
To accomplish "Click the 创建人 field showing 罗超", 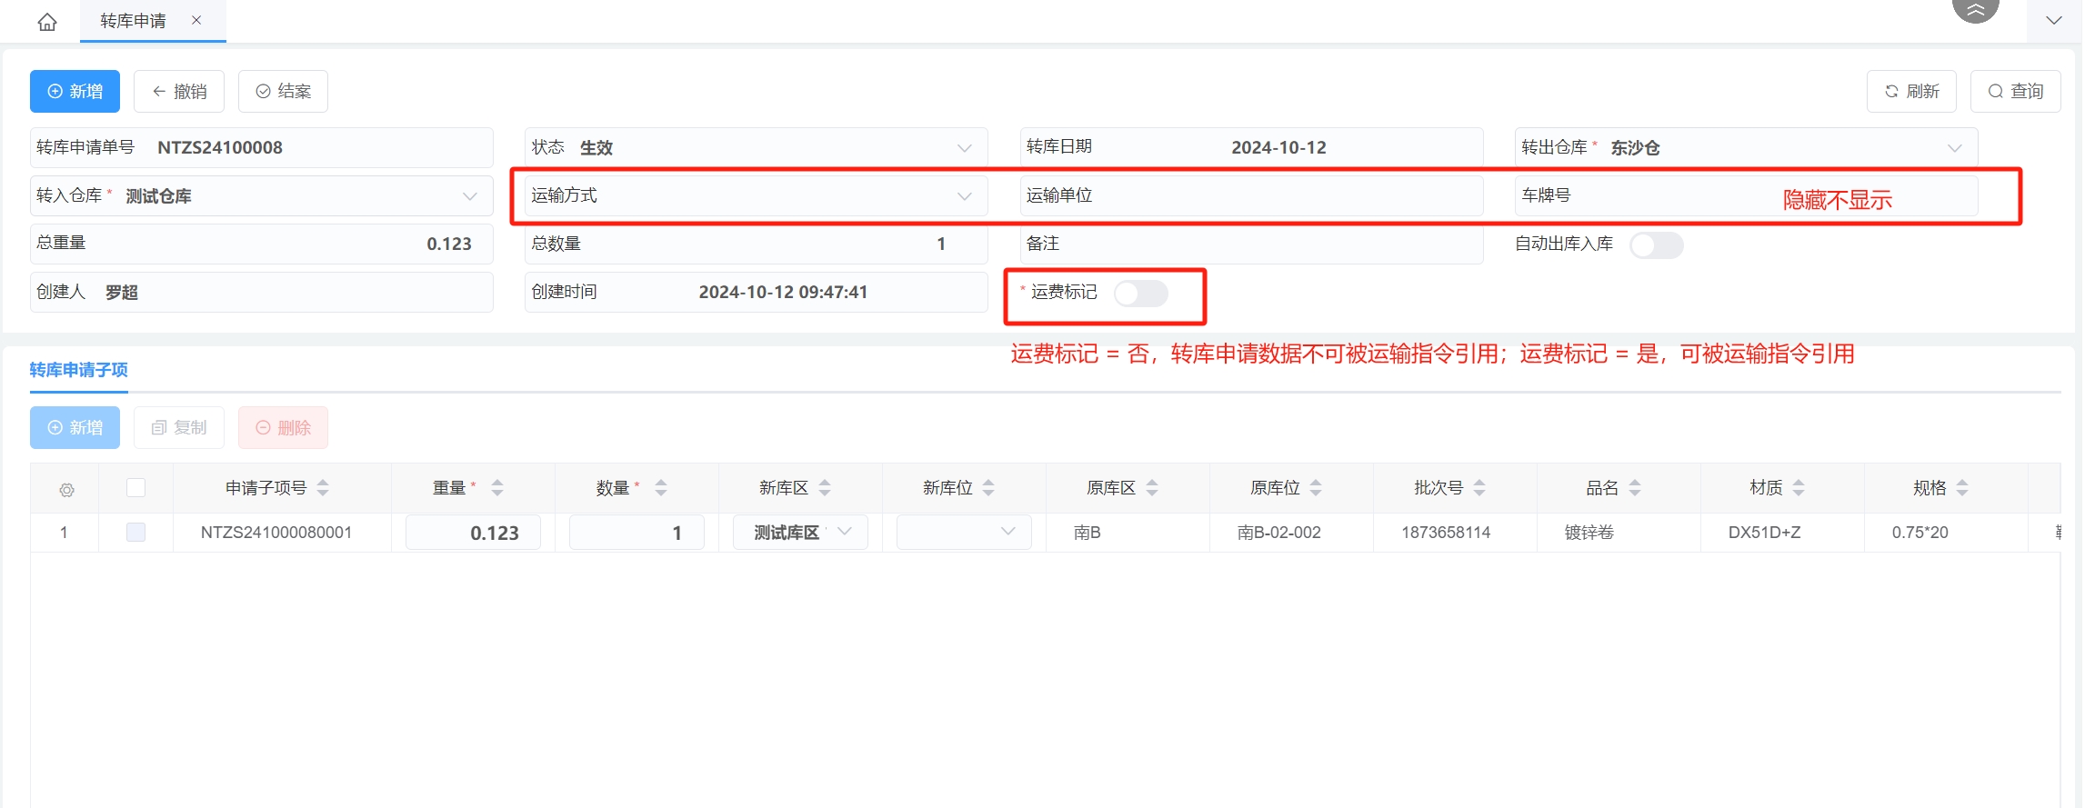I will click(x=262, y=292).
